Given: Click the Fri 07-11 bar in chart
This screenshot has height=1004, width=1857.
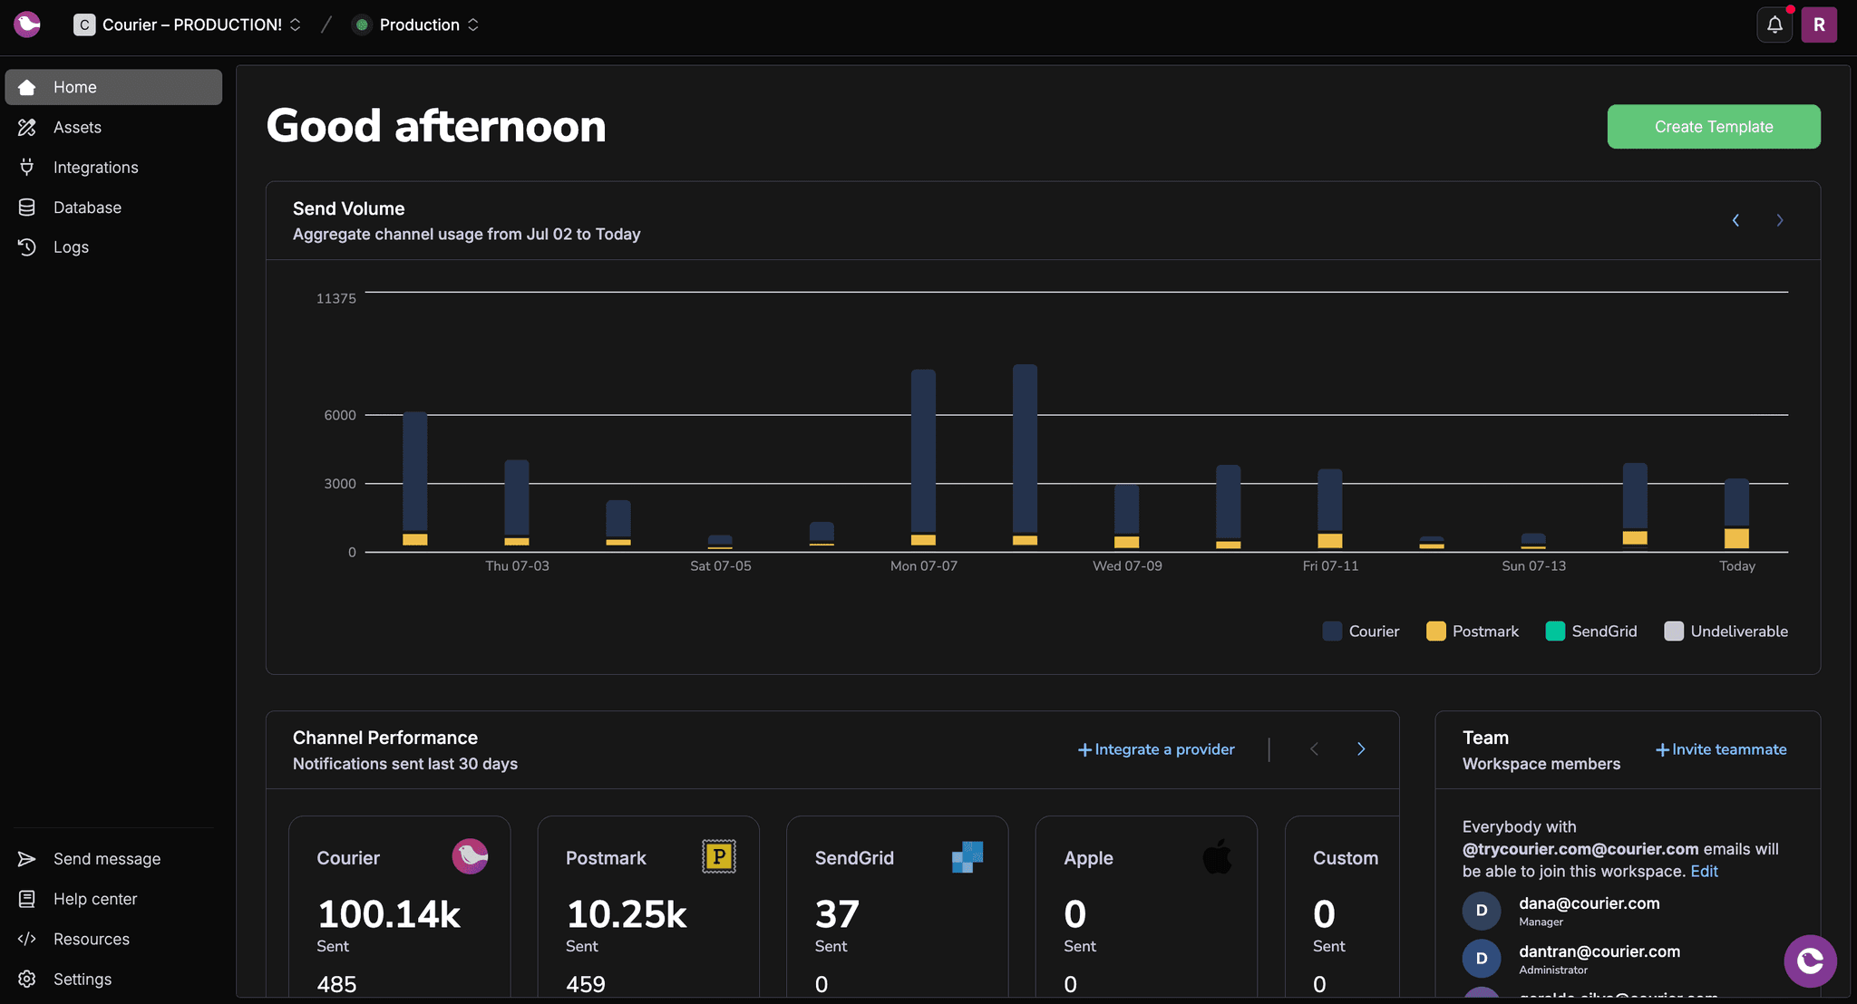Looking at the screenshot, I should tap(1330, 508).
